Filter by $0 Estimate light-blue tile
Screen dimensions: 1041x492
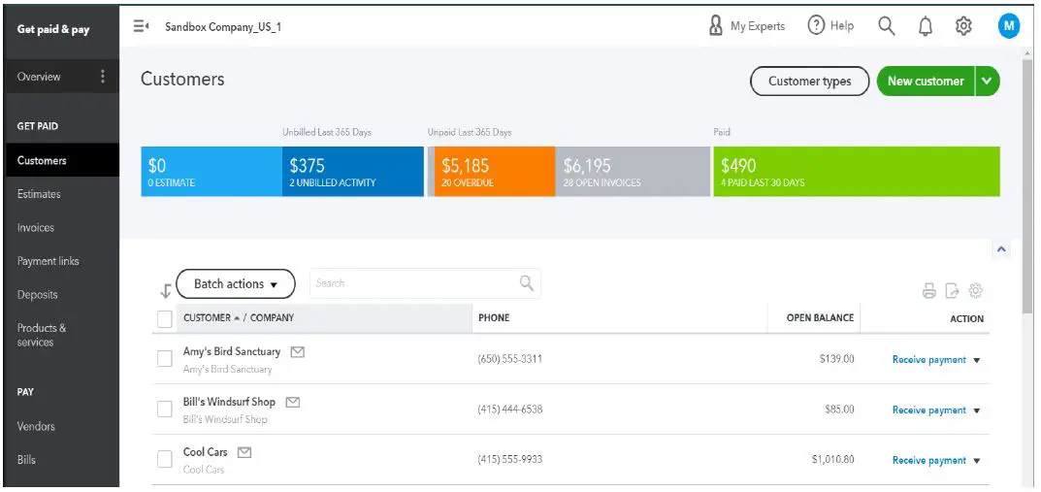click(x=211, y=172)
